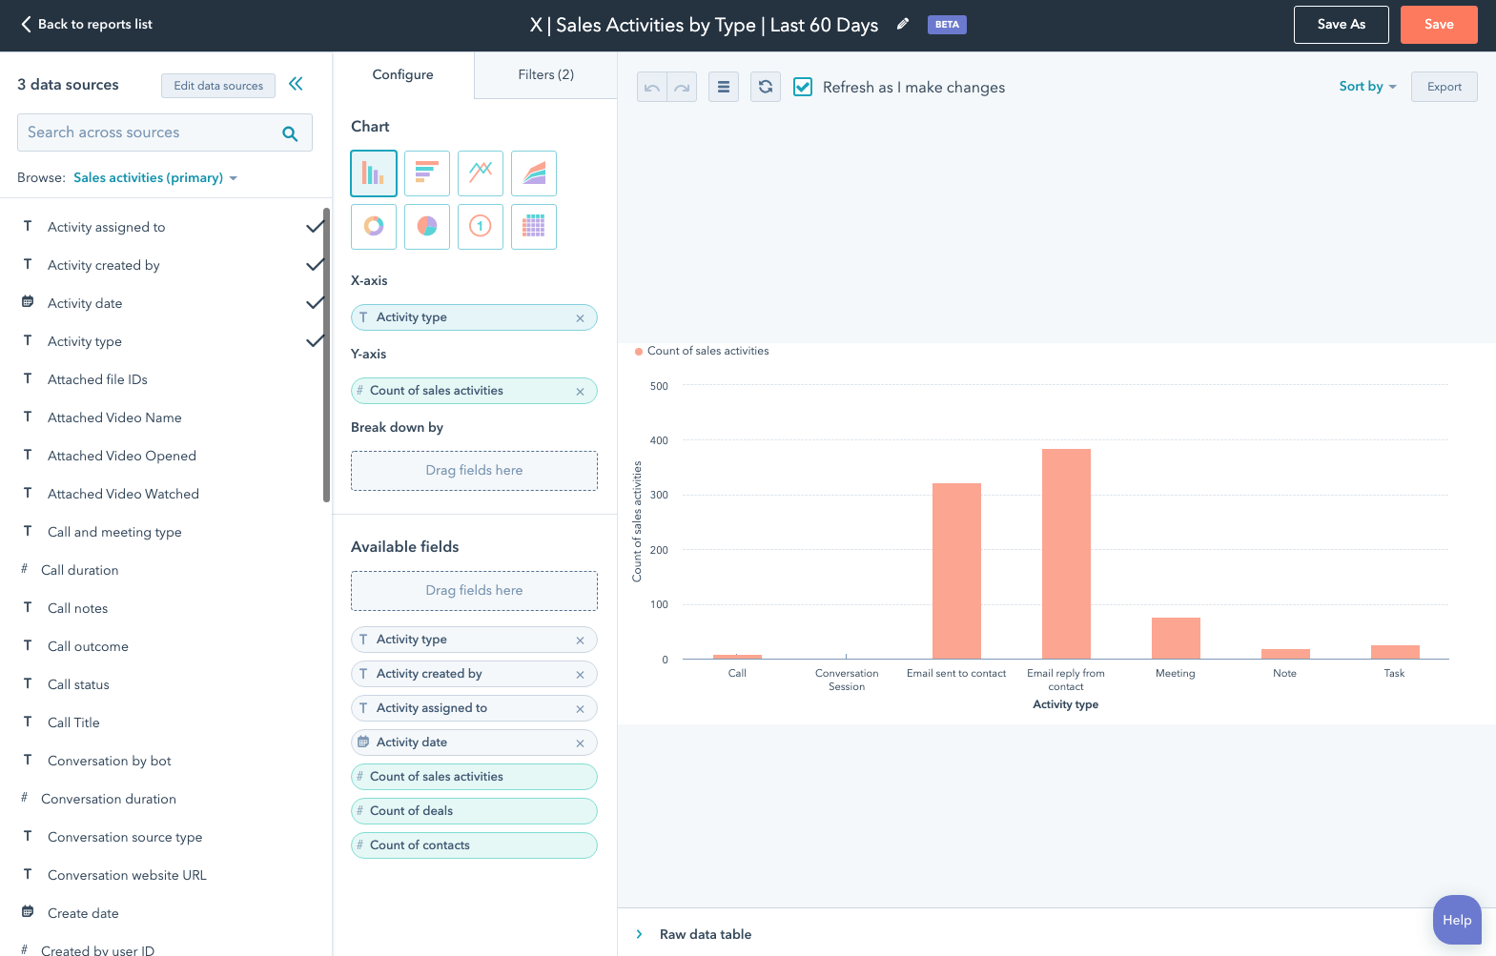Select the vertical bar chart type

(374, 173)
